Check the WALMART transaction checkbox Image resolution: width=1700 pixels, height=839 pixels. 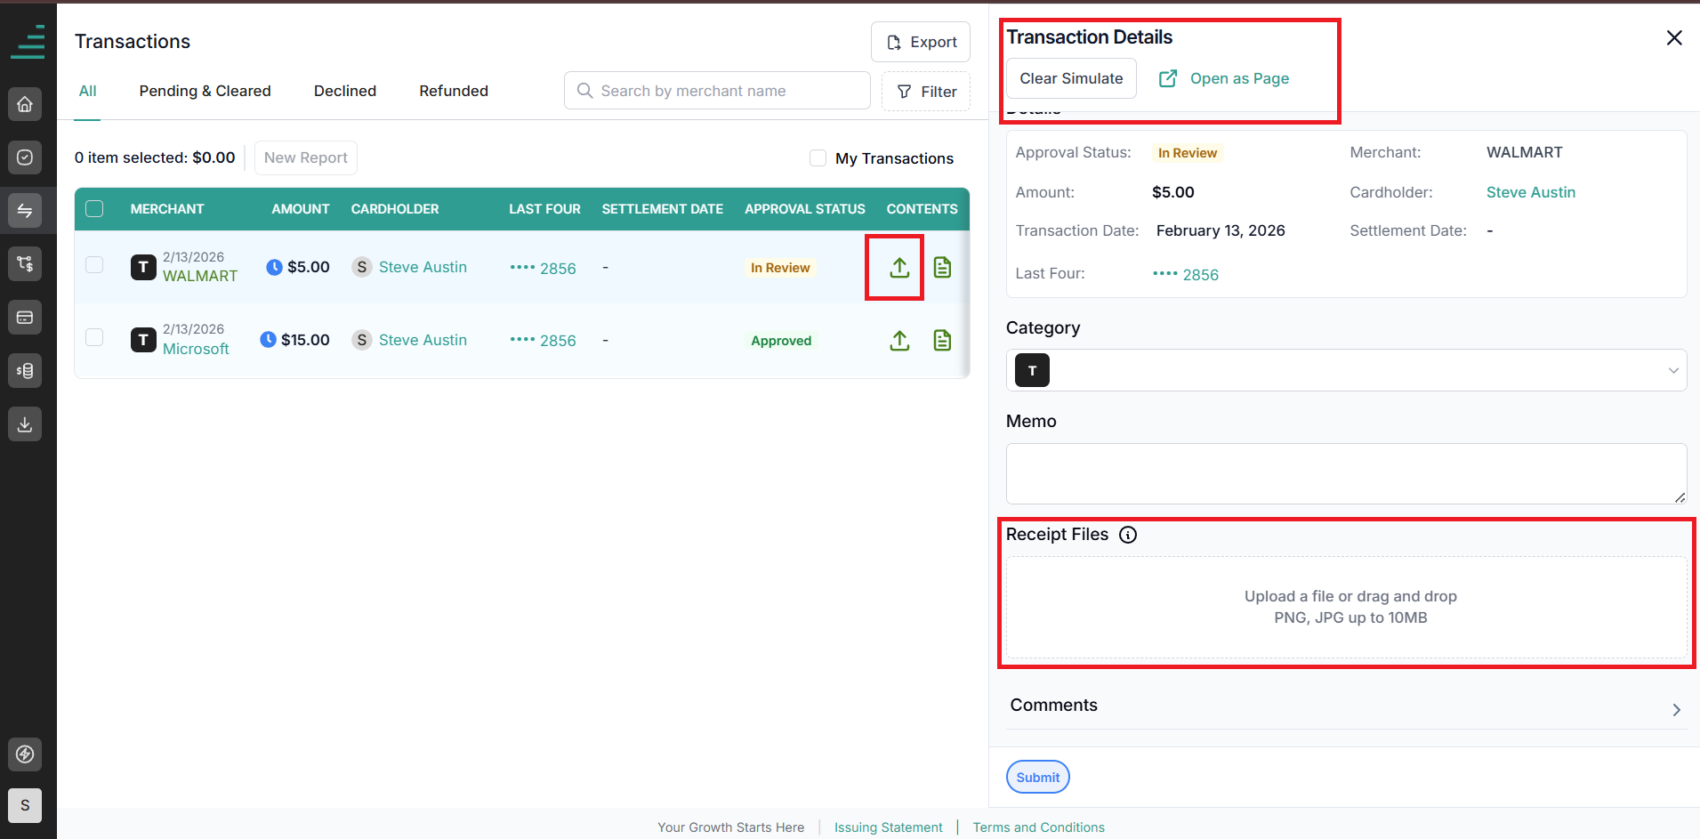point(94,265)
